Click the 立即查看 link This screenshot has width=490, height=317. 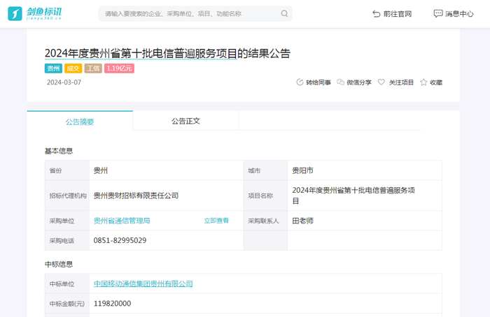tap(216, 221)
